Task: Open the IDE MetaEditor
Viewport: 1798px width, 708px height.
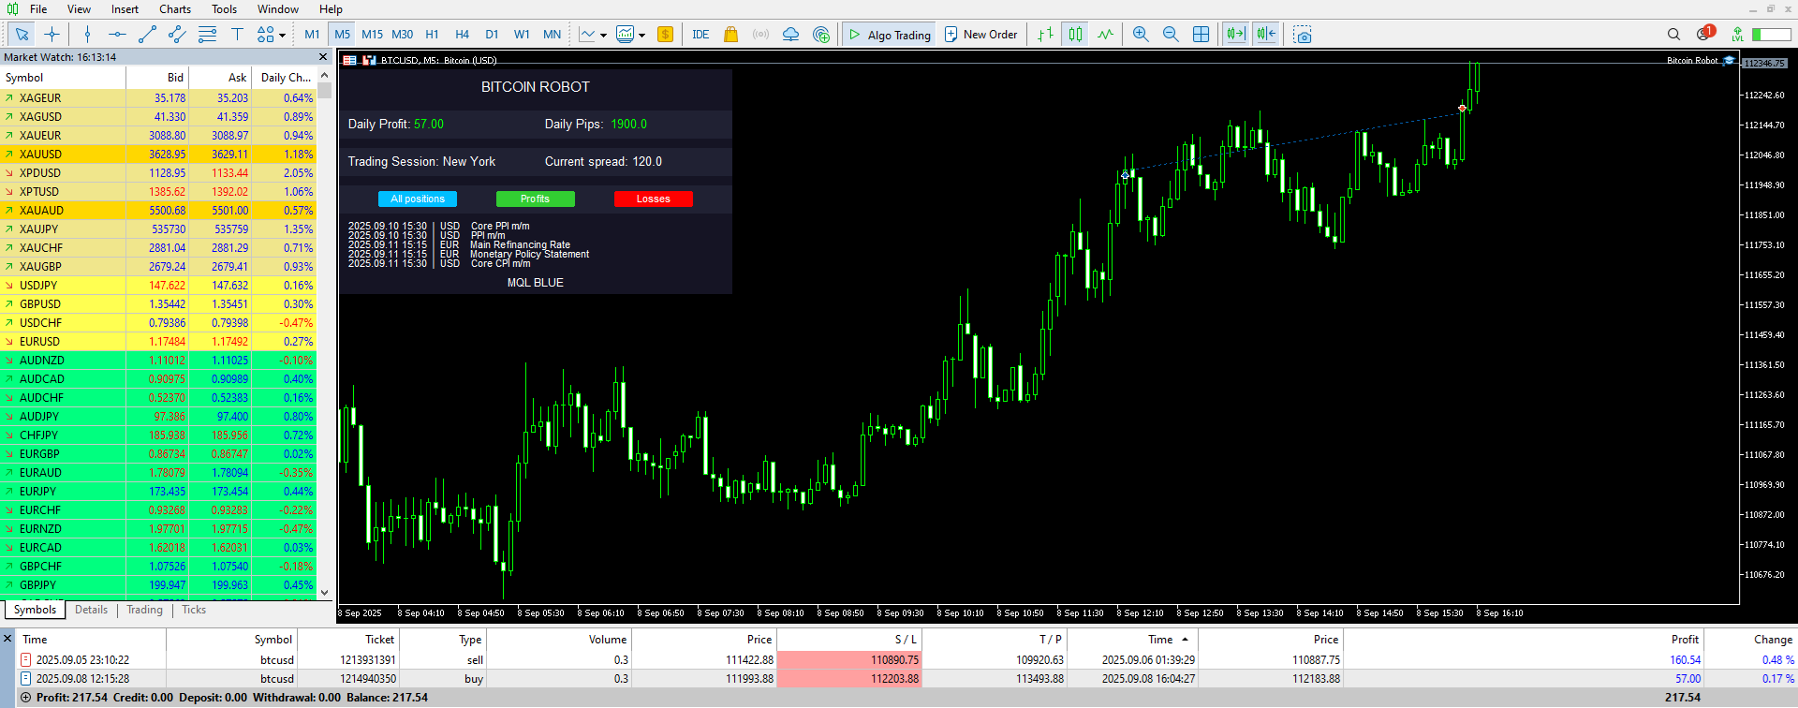Action: 700,35
